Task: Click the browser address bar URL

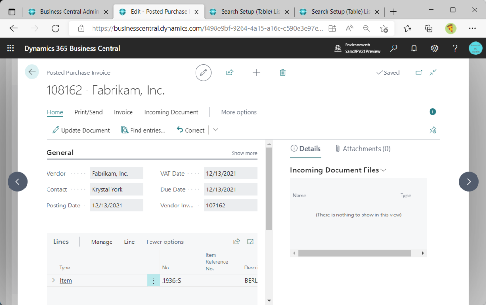Action: pos(207,28)
